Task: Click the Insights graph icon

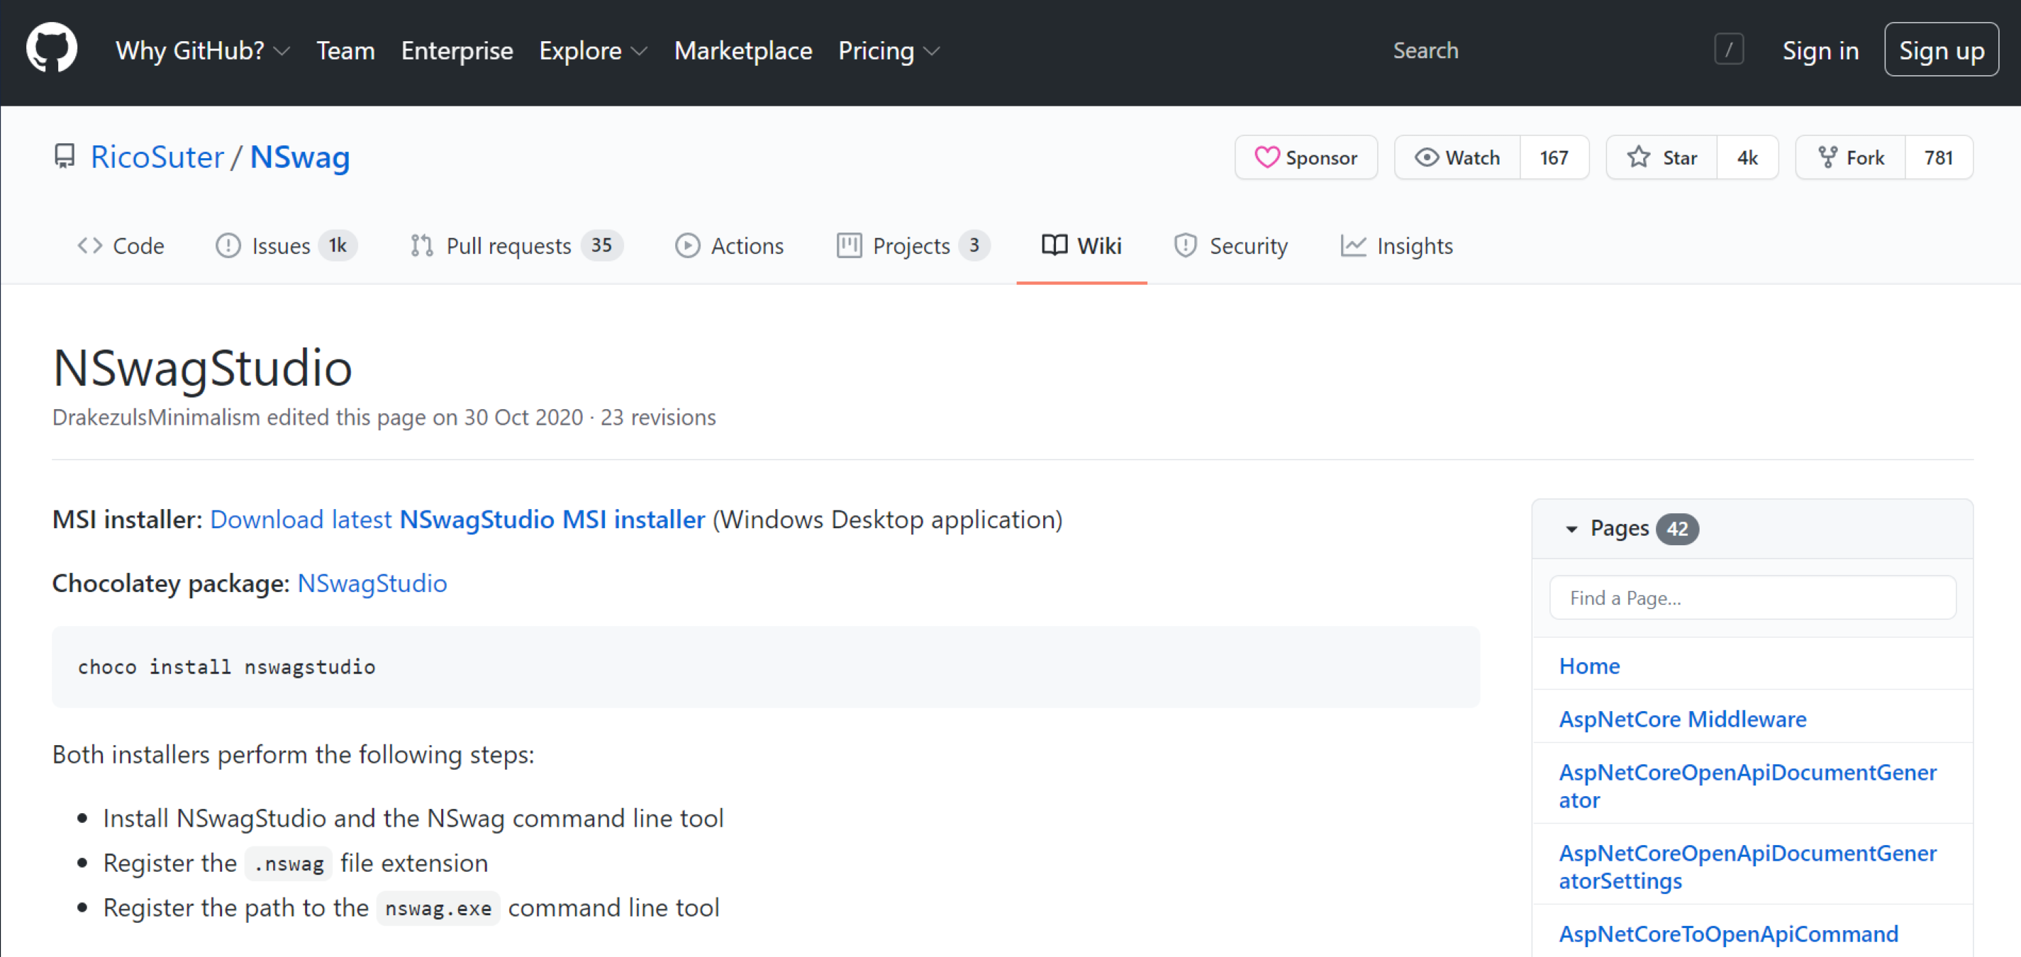Action: [x=1353, y=245]
